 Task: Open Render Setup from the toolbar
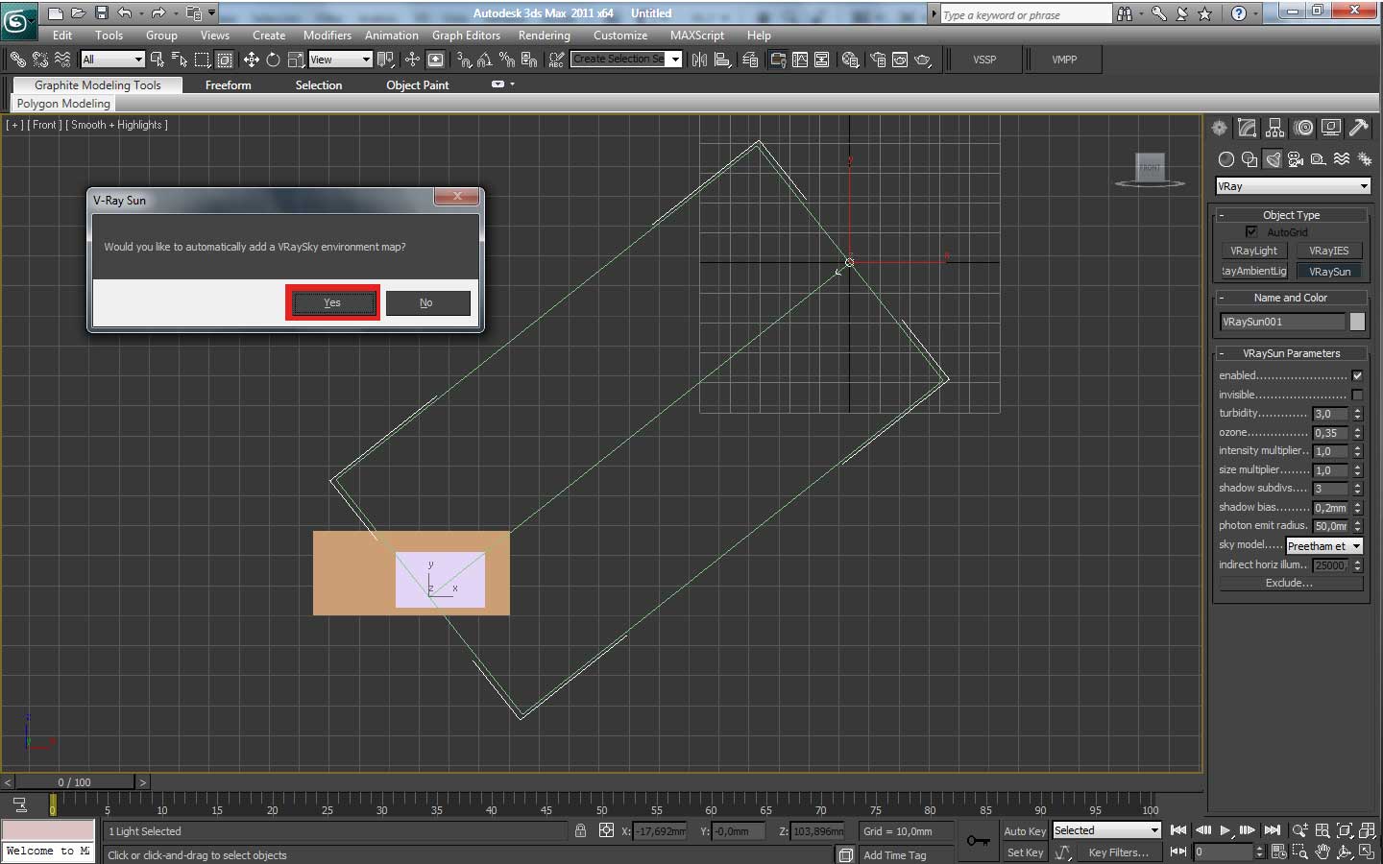point(878,60)
